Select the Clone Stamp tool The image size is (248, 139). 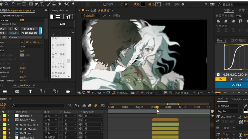coord(54,4)
